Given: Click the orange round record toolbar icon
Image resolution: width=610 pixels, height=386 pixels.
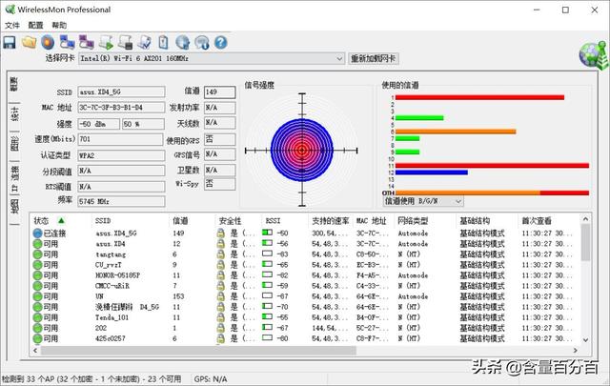Looking at the screenshot, I should coord(48,42).
